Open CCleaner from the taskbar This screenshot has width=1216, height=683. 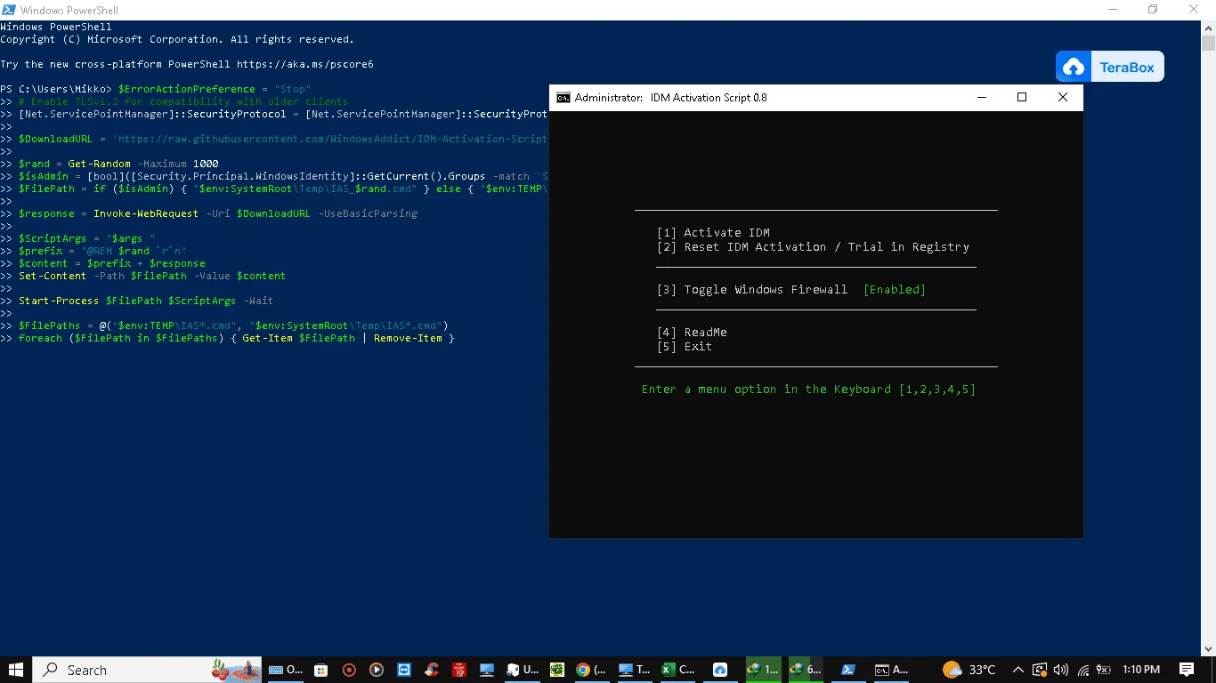pos(432,670)
